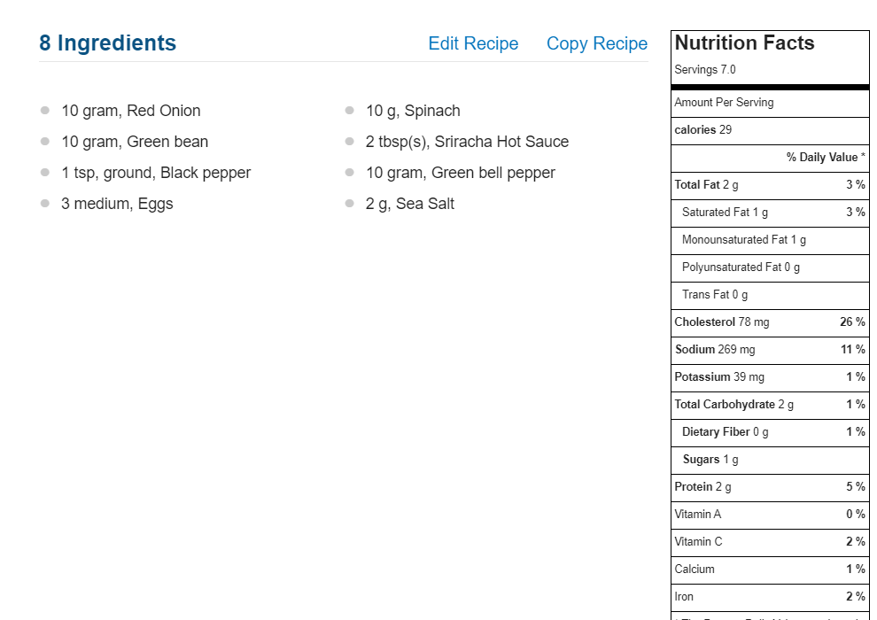Click the Total Carbohydrate row
The image size is (877, 620).
[x=770, y=405]
